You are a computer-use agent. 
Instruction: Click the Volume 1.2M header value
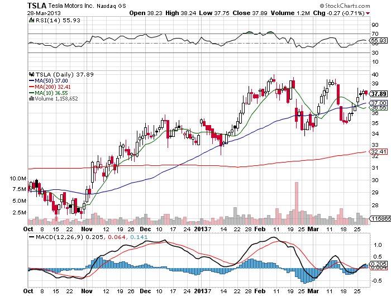[x=290, y=13]
